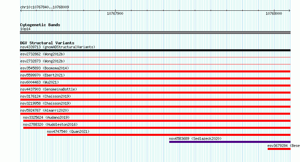Select nsv6583689 (Sedlazeck2020) label
This screenshot has height=162, width=300.
coord(195,139)
